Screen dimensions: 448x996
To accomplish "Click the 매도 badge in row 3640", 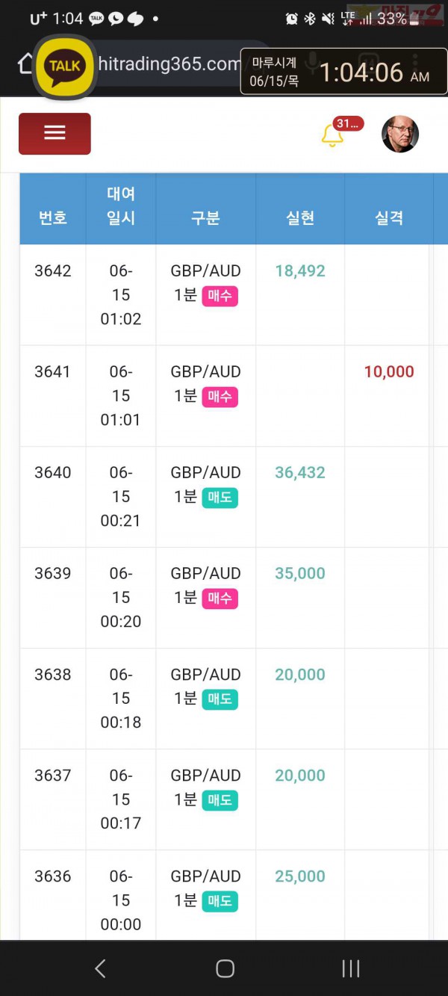I will 220,498.
